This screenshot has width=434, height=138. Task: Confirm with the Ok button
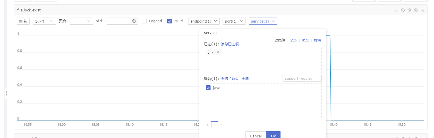(273, 135)
